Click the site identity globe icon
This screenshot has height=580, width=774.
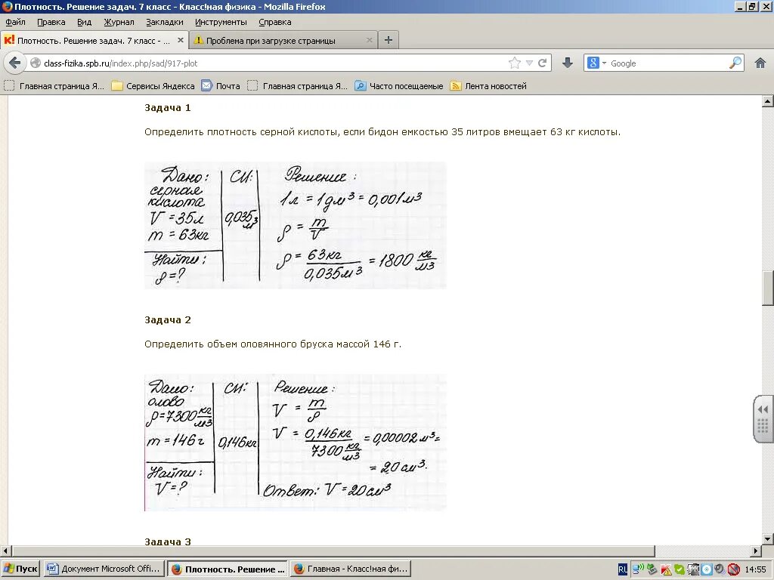coord(35,63)
